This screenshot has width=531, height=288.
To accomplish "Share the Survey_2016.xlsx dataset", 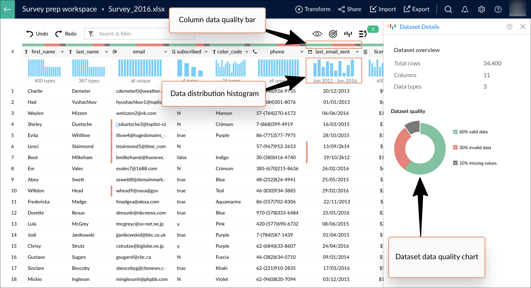I will [349, 9].
